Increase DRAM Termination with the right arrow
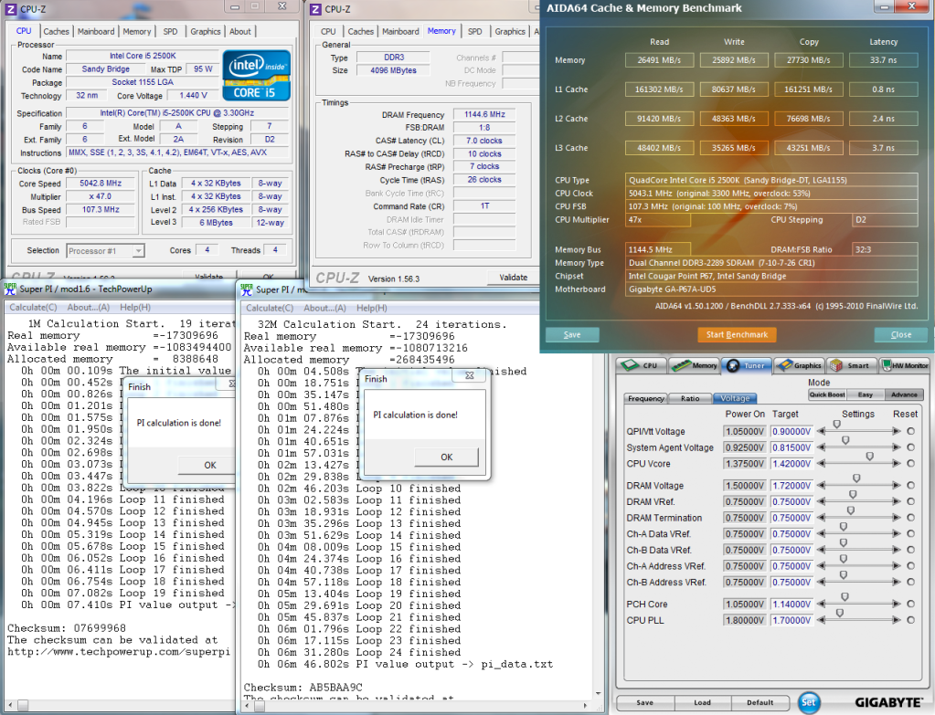The width and height of the screenshot is (935, 715). tap(897, 518)
